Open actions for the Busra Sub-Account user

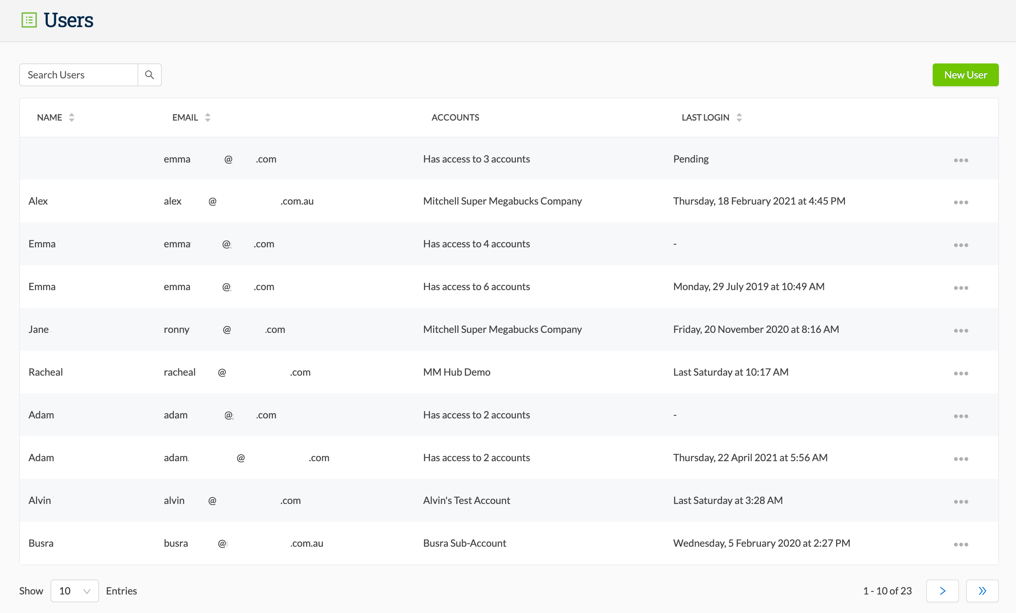961,544
